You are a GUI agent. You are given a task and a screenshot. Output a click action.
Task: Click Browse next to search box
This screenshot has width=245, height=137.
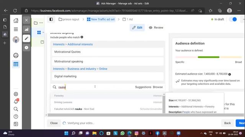coord(158,87)
